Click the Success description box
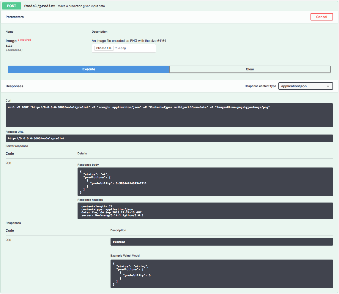 tap(222, 242)
